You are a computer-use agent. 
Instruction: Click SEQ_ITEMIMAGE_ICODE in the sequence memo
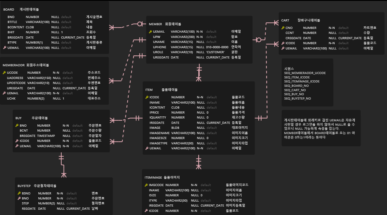pos(302,82)
